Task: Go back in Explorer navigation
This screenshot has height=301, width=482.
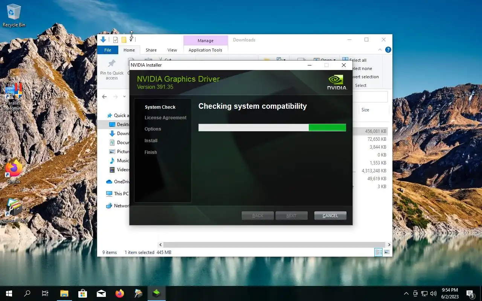Action: 104,97
